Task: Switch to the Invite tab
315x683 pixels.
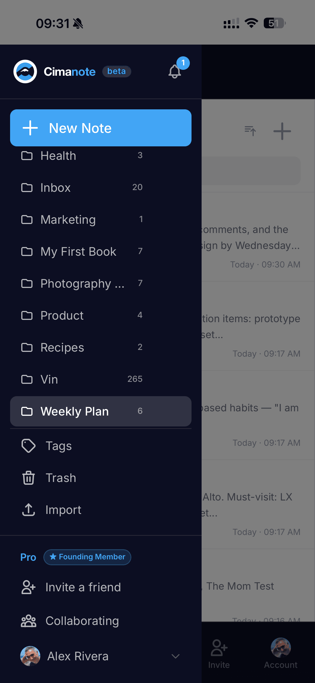Action: coord(219,653)
